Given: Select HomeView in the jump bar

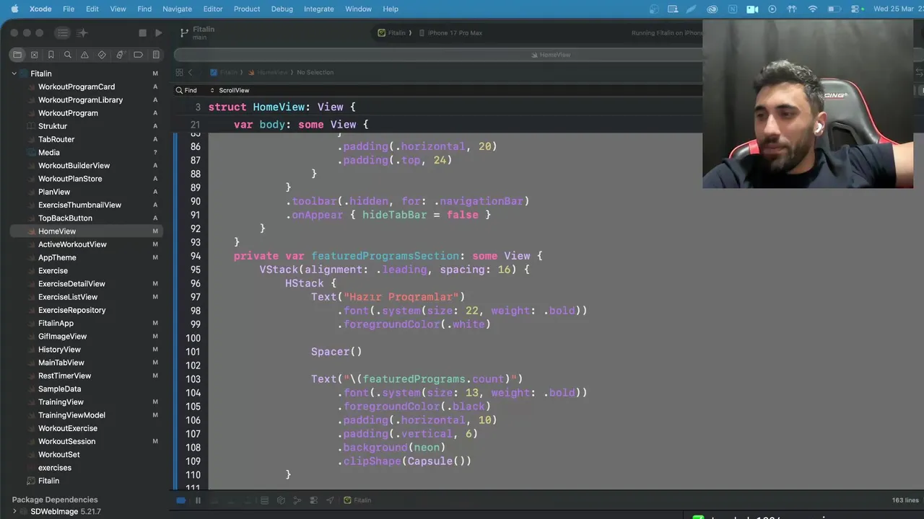Looking at the screenshot, I should pyautogui.click(x=268, y=72).
